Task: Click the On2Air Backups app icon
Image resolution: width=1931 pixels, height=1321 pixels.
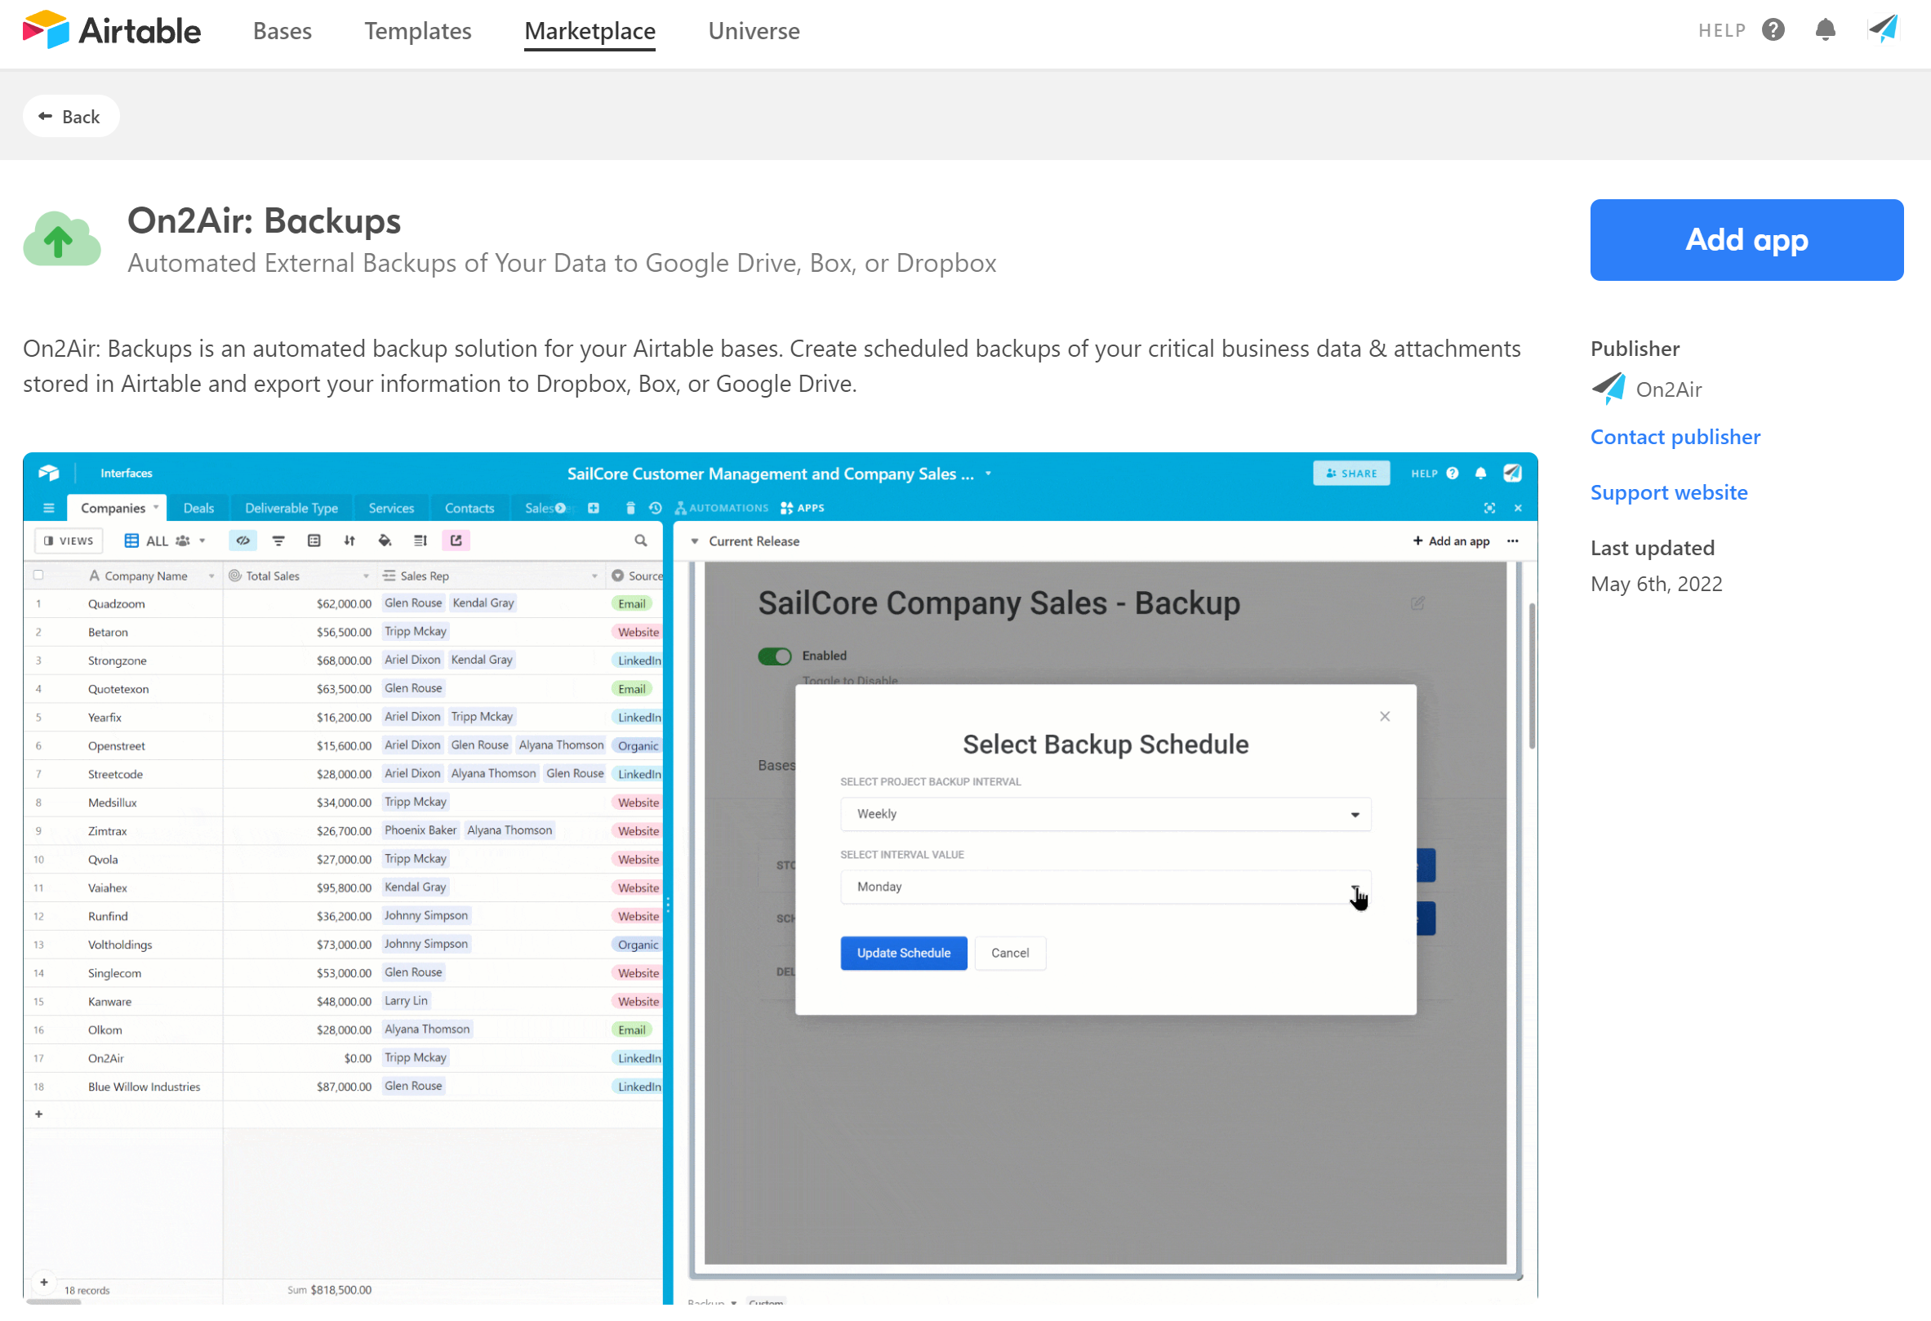Action: click(x=59, y=238)
